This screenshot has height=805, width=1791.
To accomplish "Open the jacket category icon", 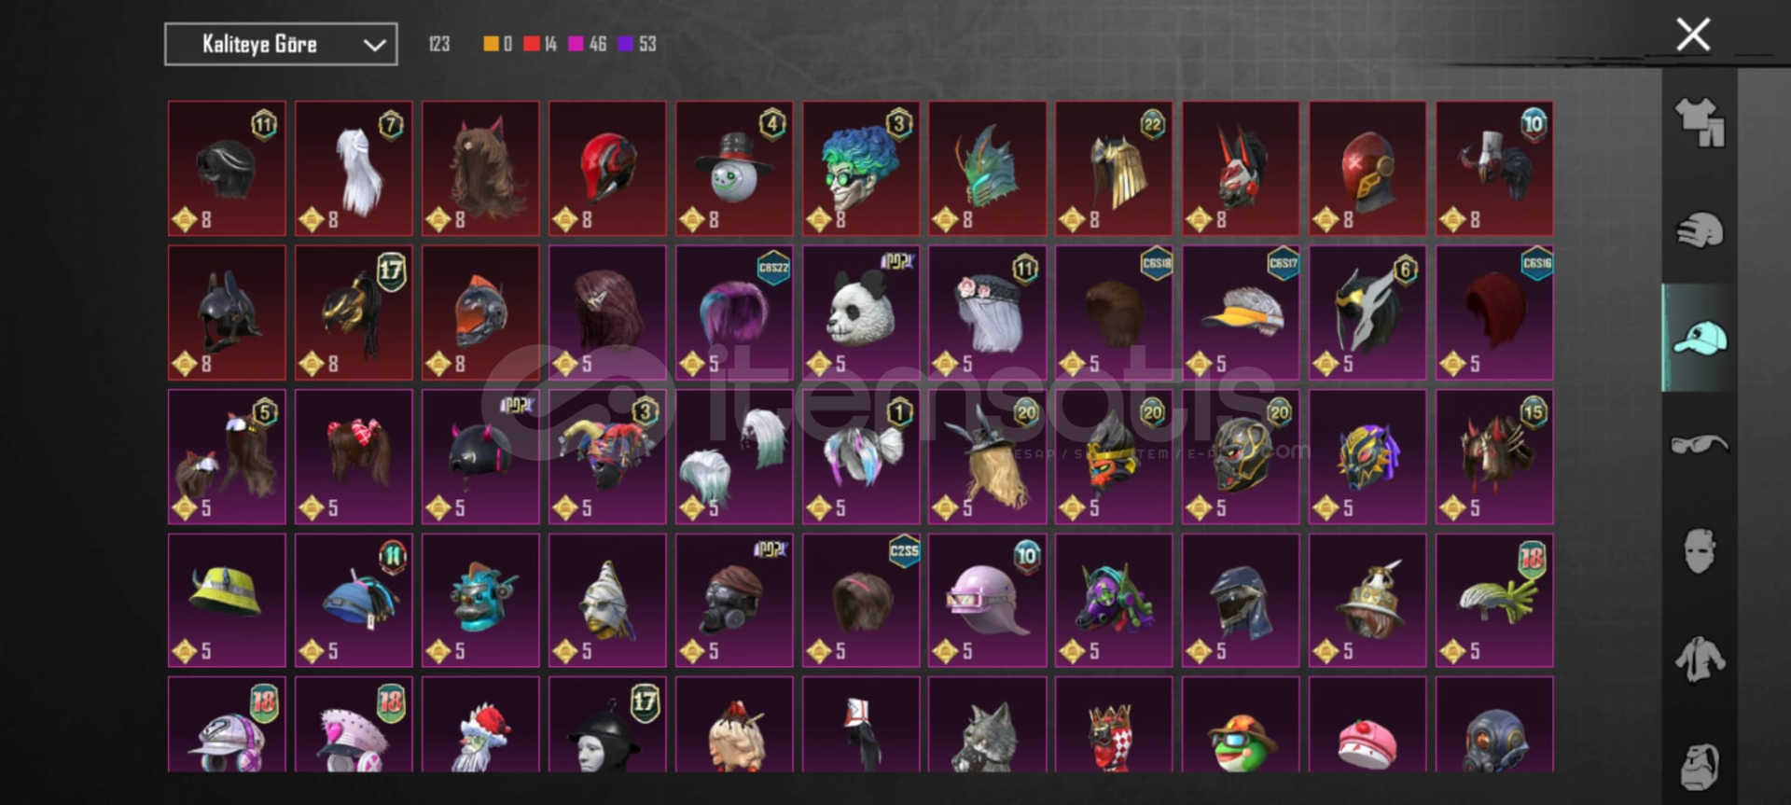I will 1700,659.
